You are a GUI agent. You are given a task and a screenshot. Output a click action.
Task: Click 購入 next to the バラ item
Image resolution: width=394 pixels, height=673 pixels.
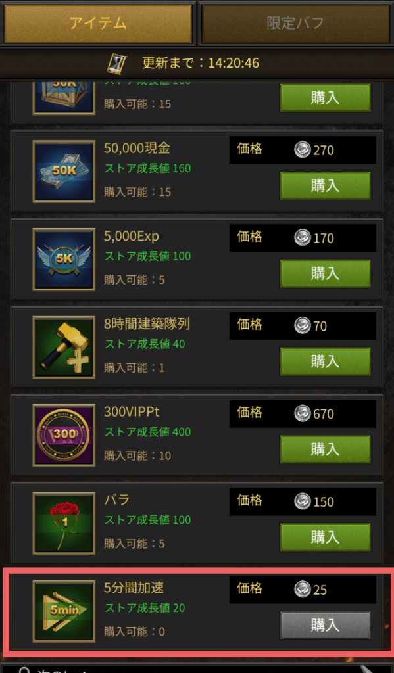point(325,538)
